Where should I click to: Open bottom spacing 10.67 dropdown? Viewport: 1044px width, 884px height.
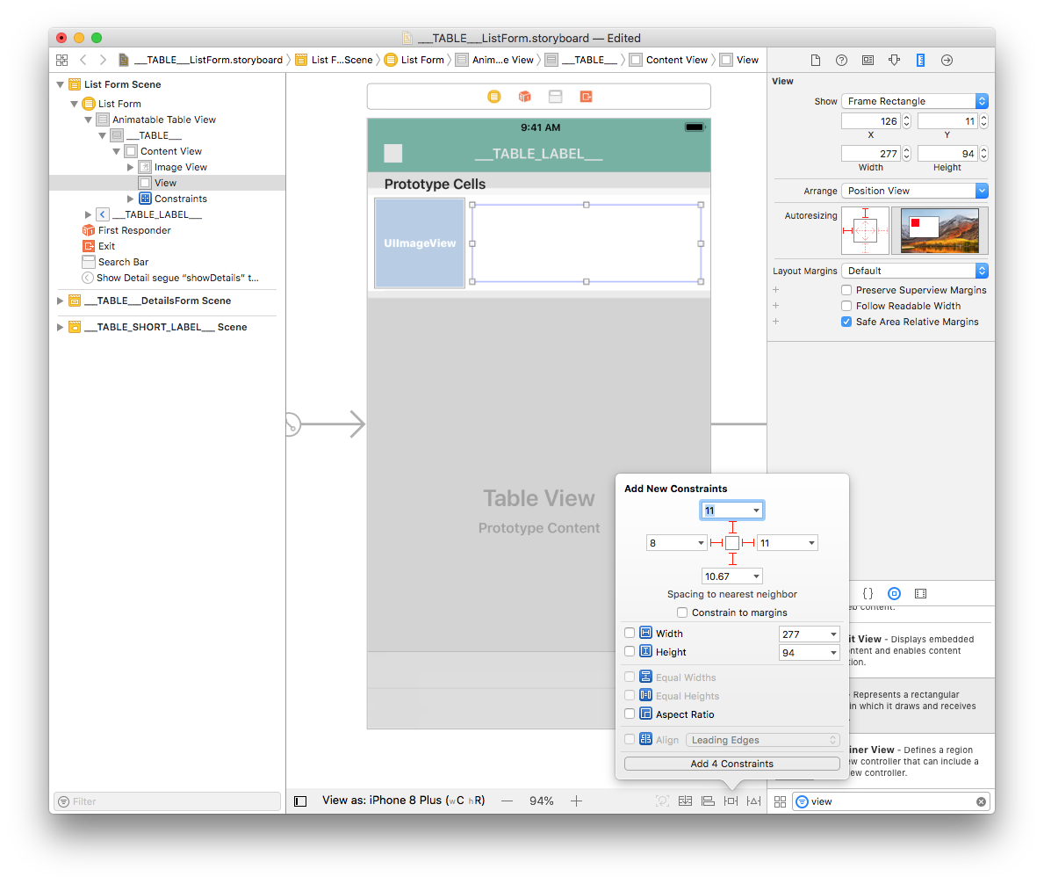[x=756, y=576]
